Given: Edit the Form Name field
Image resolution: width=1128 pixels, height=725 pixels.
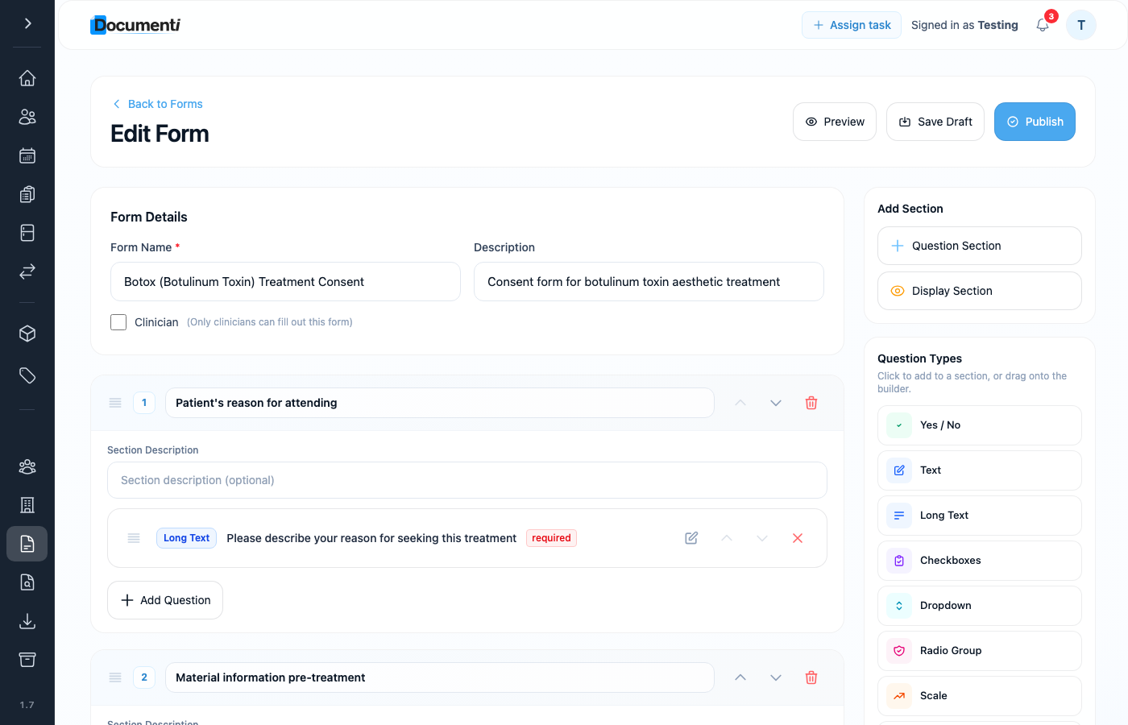Looking at the screenshot, I should (x=285, y=282).
